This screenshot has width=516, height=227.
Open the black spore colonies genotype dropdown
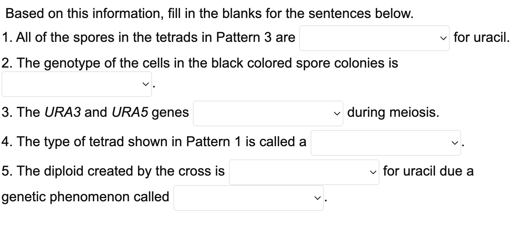click(x=77, y=84)
